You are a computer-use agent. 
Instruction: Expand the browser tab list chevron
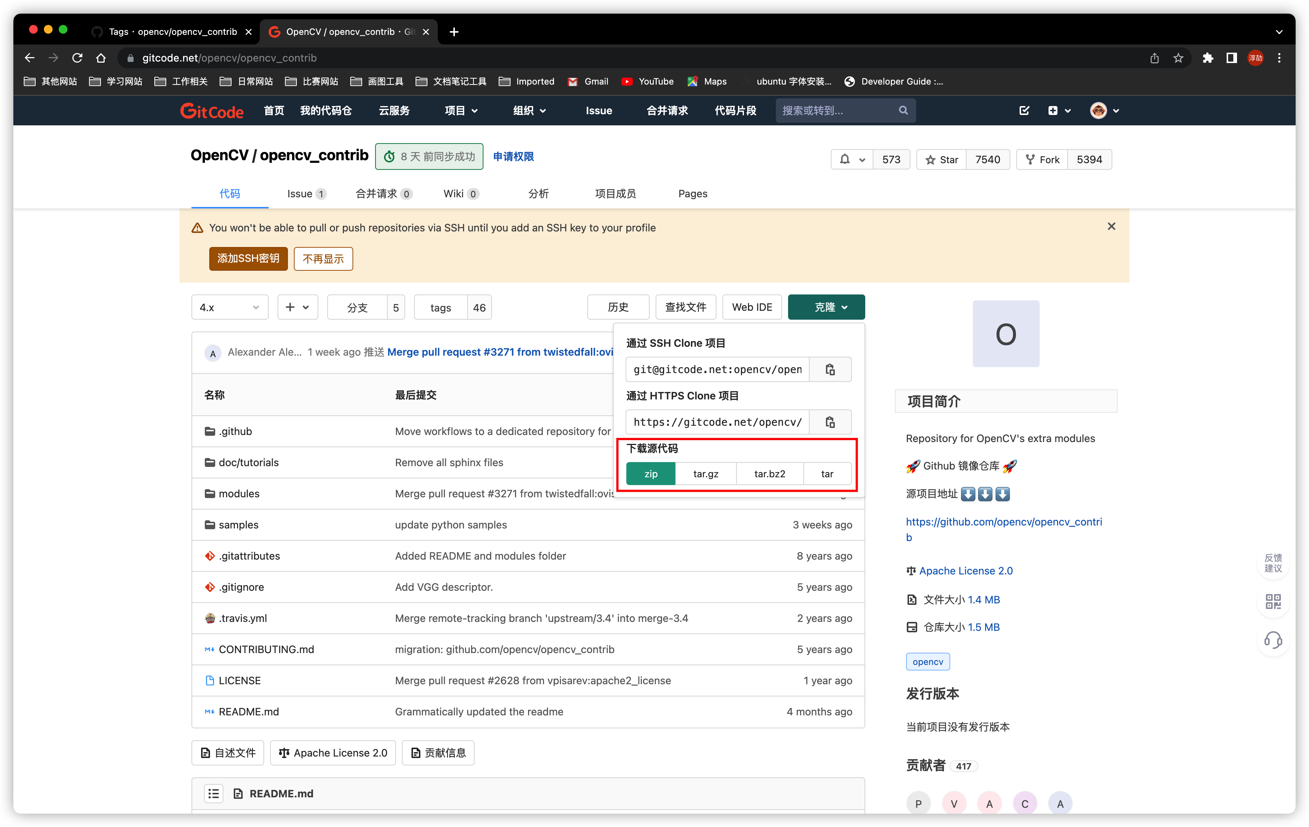(x=1279, y=32)
